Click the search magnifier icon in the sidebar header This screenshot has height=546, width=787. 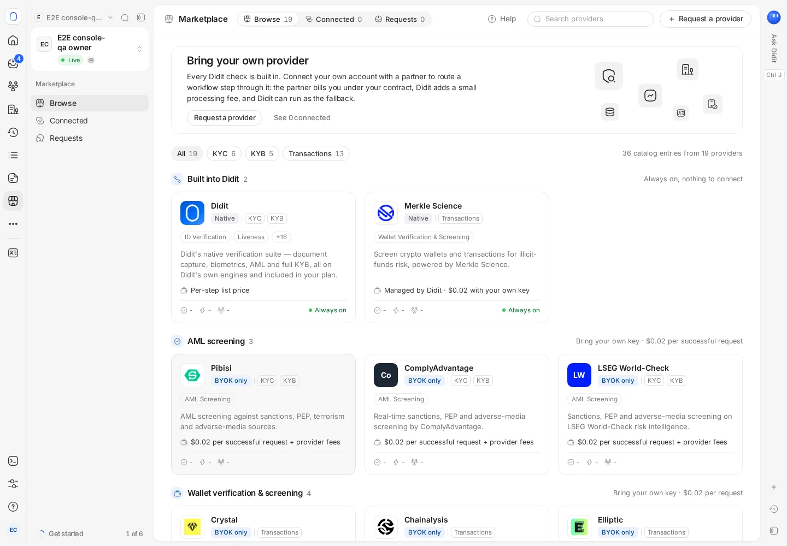125,17
